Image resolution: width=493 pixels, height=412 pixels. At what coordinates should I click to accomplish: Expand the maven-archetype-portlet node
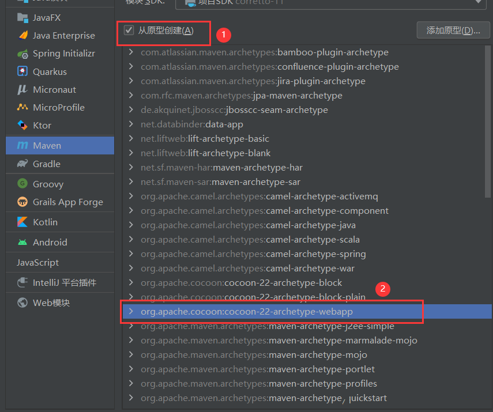tap(131, 369)
